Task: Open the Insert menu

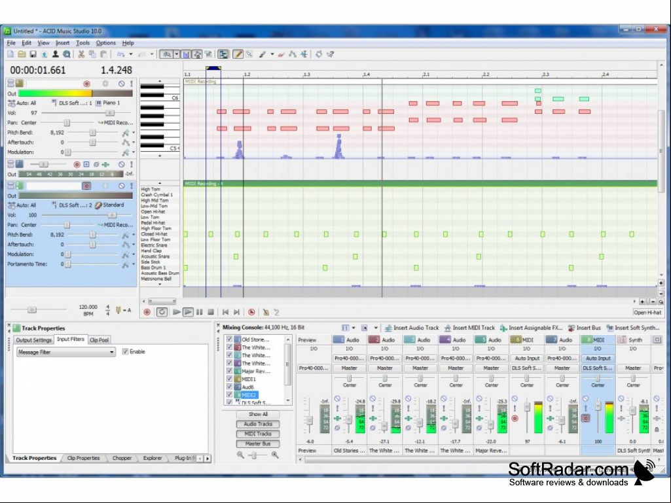Action: [62, 43]
